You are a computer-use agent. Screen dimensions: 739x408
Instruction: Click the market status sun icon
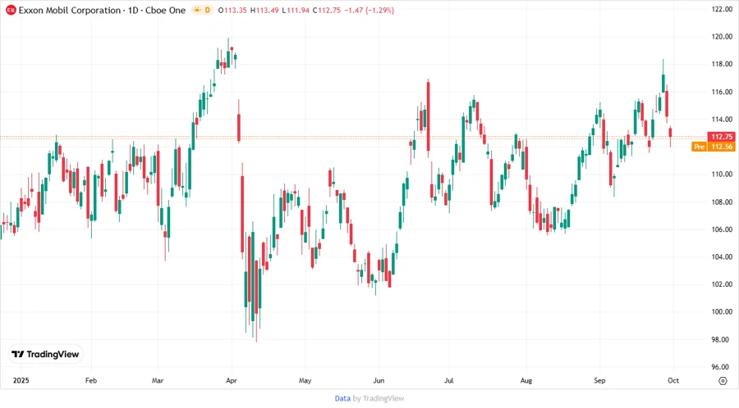pos(197,10)
